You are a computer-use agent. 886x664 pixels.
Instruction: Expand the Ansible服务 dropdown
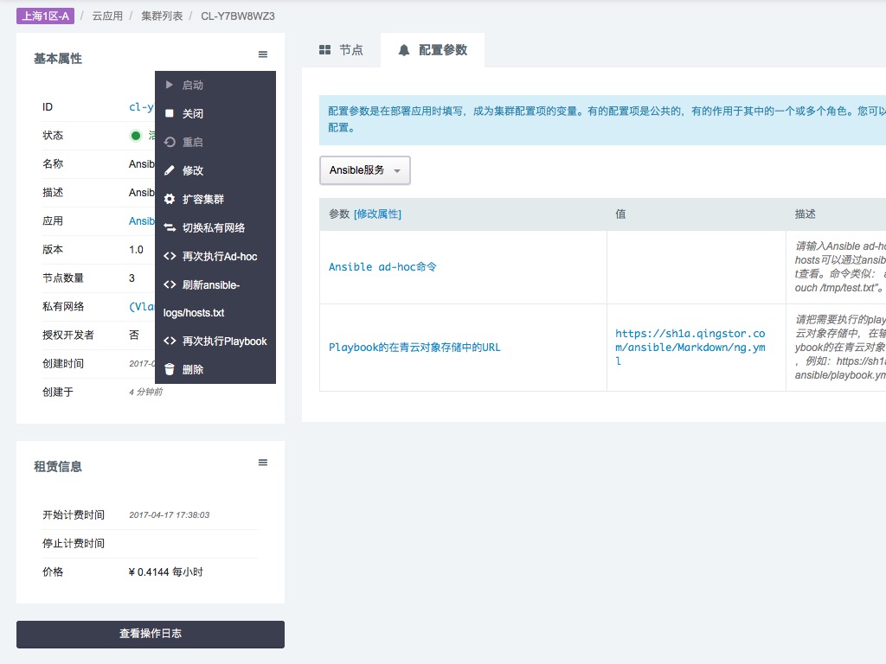point(364,170)
